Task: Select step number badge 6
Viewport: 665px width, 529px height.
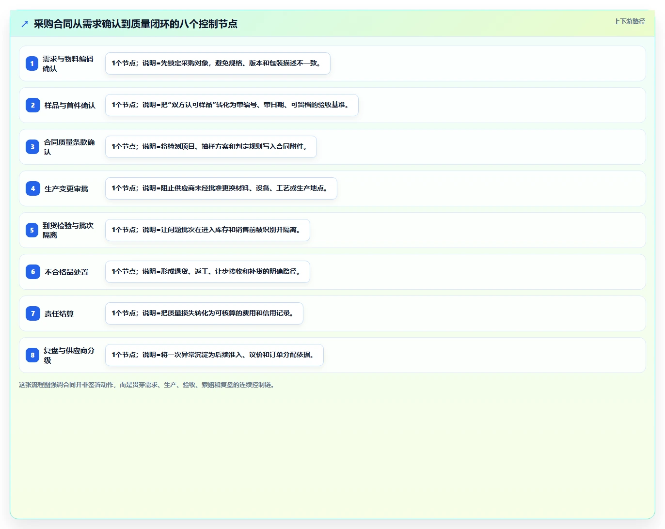Action: pos(33,272)
